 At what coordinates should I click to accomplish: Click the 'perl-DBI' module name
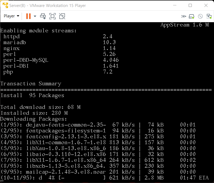point(16,66)
